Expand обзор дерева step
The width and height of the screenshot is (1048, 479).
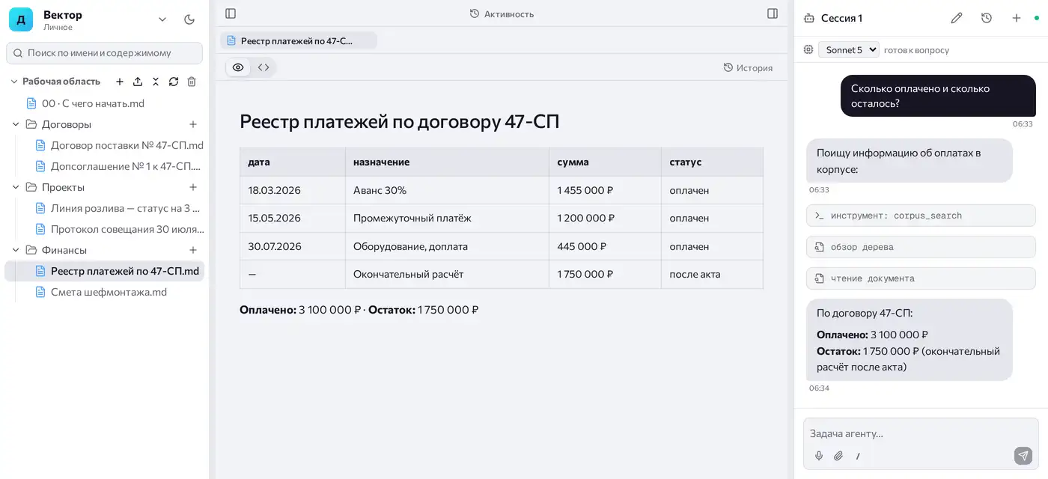tap(921, 247)
